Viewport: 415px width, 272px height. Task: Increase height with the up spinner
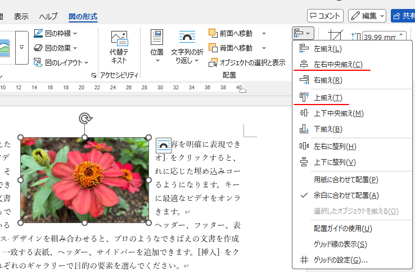(402, 34)
